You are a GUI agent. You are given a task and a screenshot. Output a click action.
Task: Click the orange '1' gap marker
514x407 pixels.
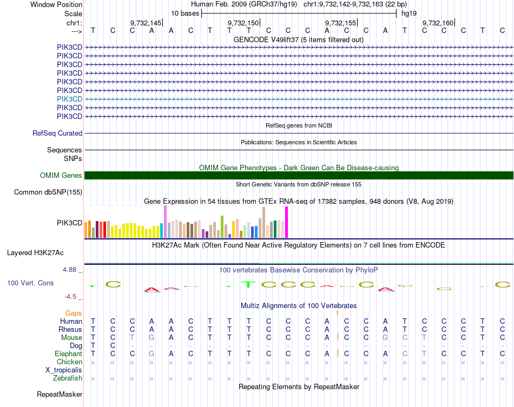[337, 313]
